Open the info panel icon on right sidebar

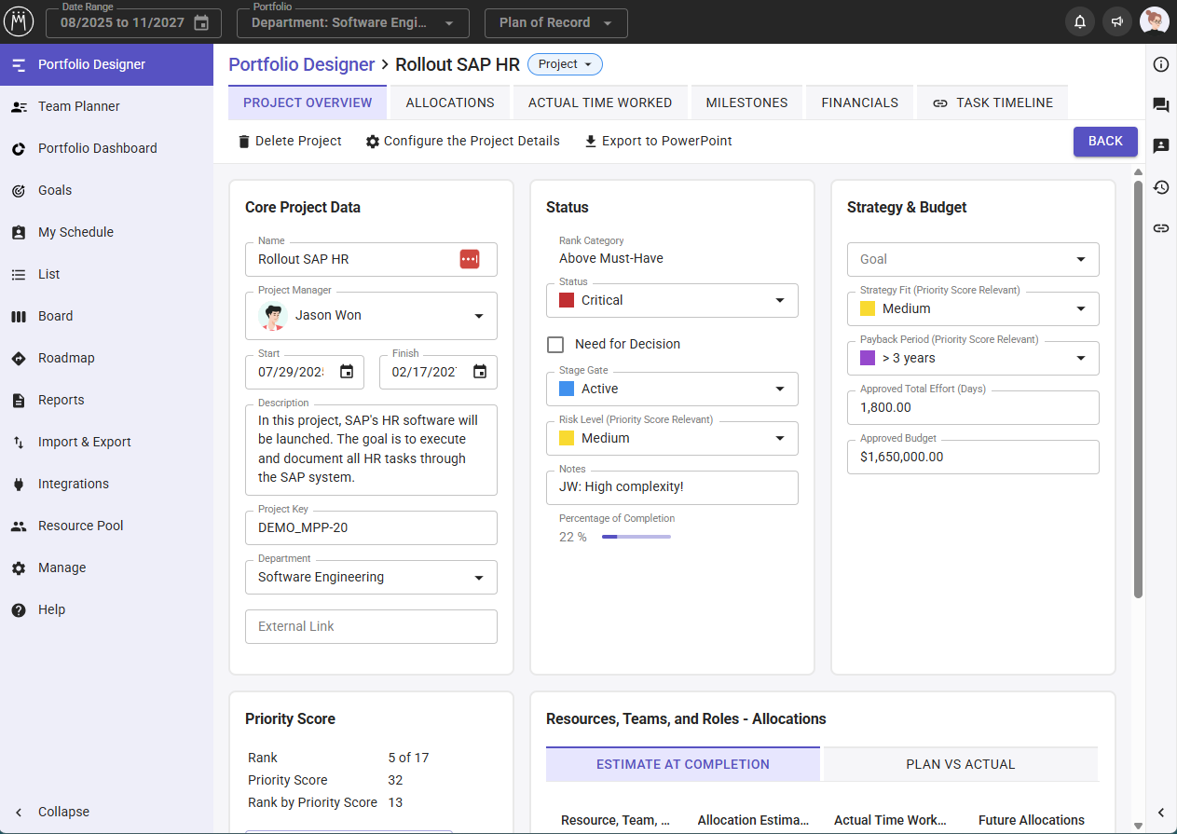tap(1160, 64)
